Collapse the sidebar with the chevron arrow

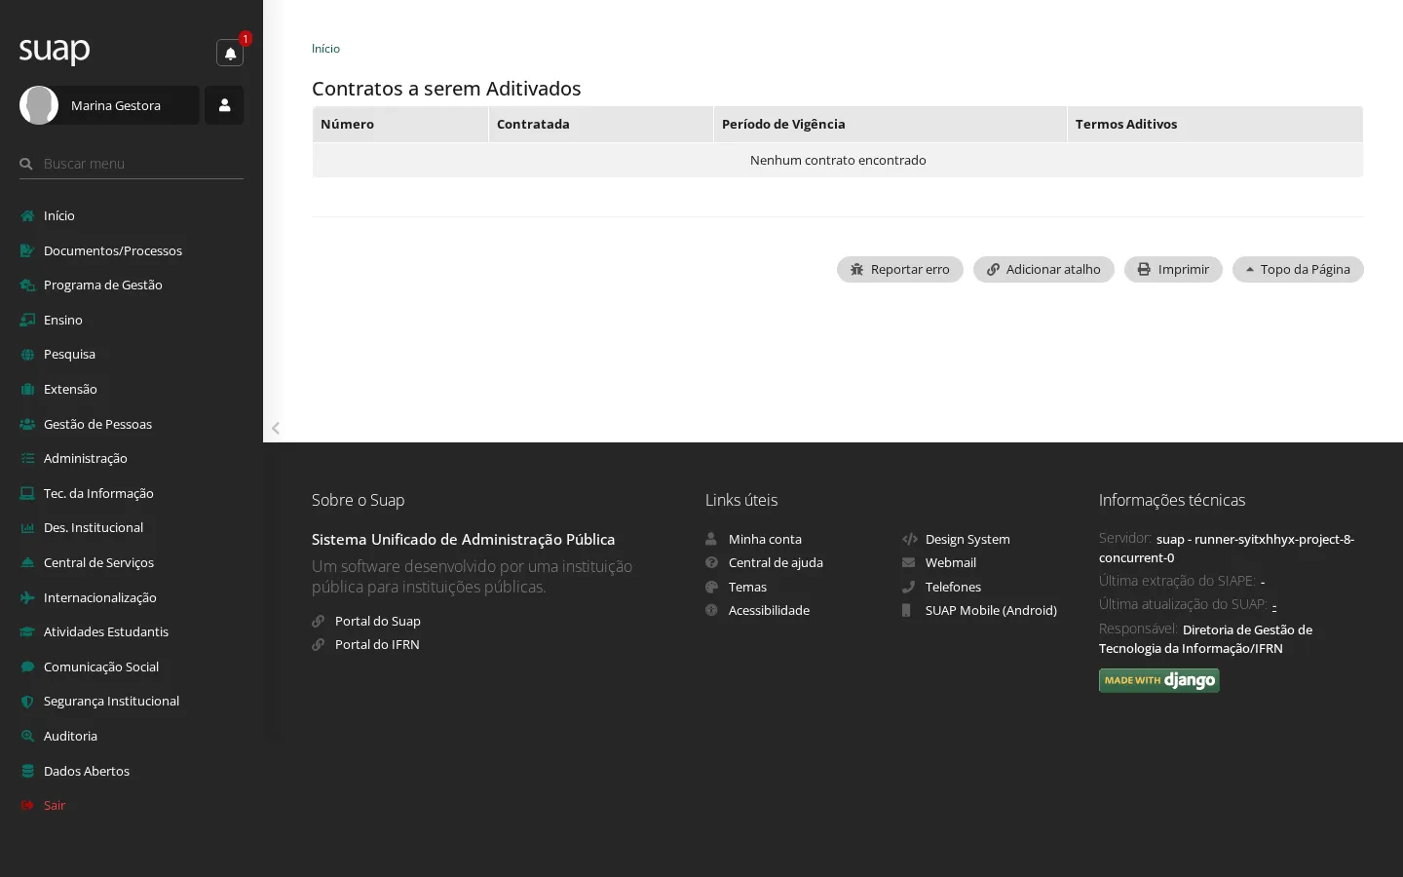pos(276,428)
